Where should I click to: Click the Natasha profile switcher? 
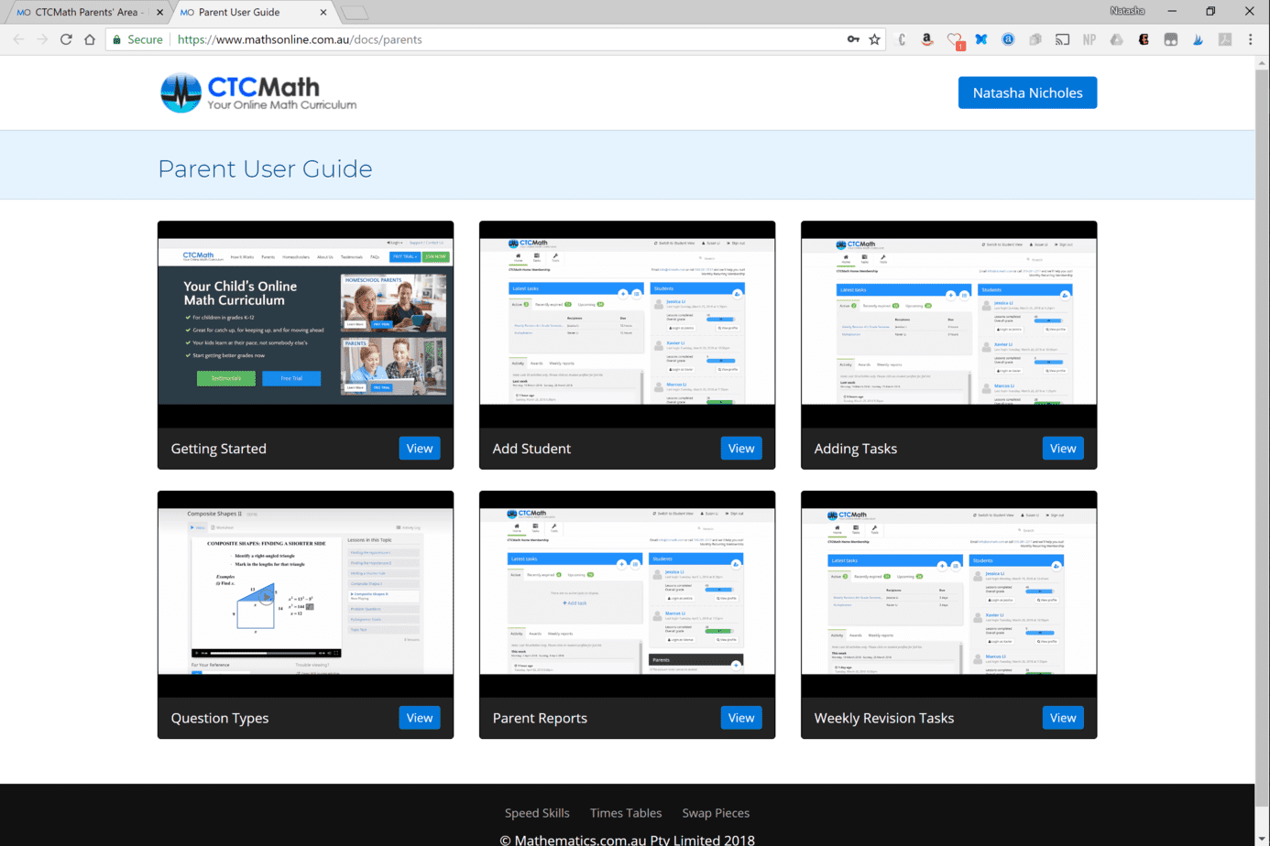[1127, 11]
